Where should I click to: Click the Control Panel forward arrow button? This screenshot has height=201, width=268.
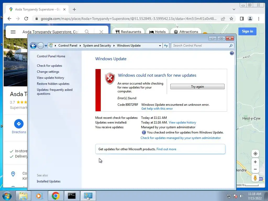[x=41, y=46]
